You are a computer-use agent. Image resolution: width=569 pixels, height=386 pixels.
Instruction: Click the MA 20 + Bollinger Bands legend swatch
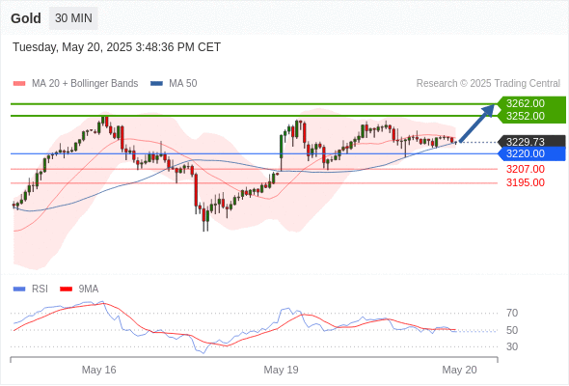pyautogui.click(x=19, y=84)
